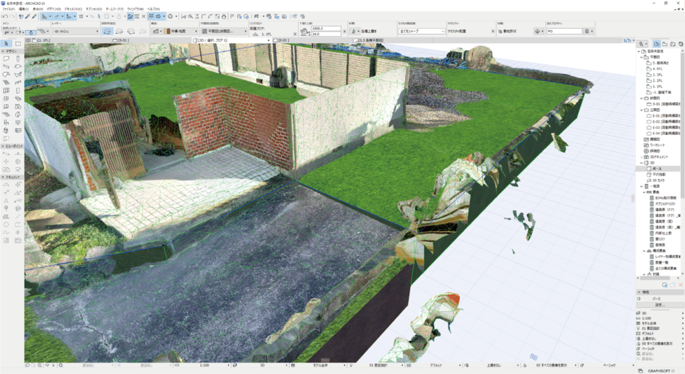Expand the テクスチャ配置 arrow
This screenshot has width=685, height=374.
pos(493,32)
